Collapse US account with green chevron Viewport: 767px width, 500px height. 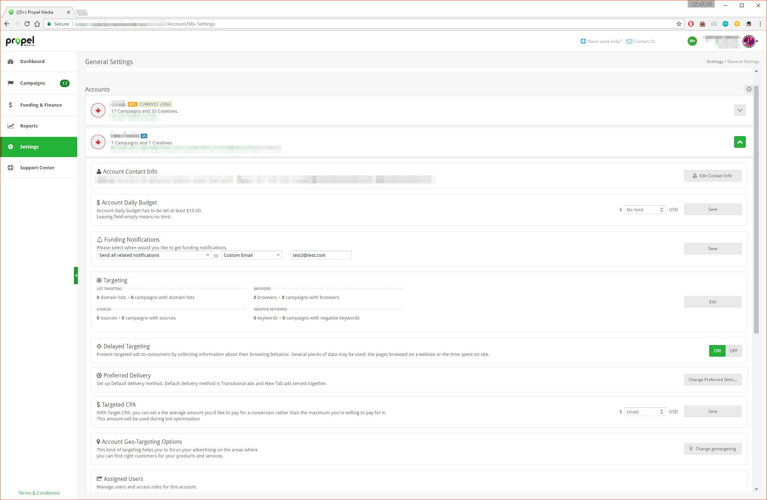click(740, 142)
